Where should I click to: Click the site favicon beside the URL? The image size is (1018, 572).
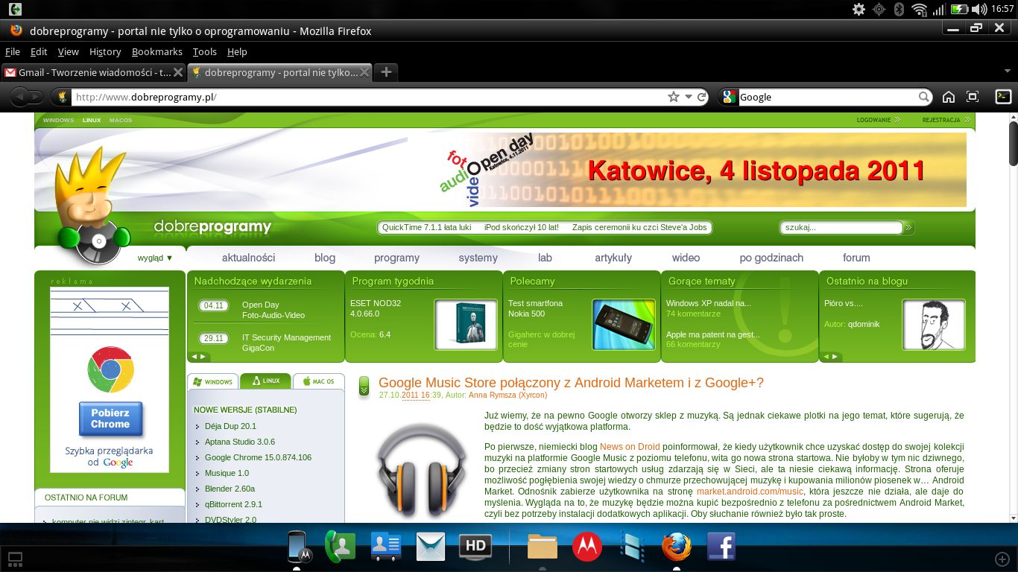63,97
